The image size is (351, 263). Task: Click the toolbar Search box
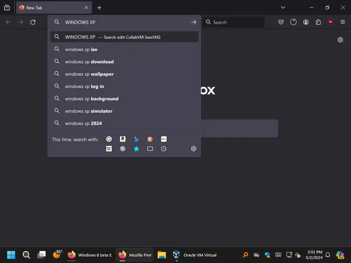[x=234, y=22]
